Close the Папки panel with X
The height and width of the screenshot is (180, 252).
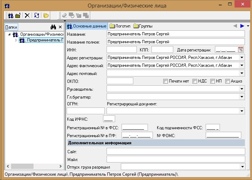pos(60,27)
